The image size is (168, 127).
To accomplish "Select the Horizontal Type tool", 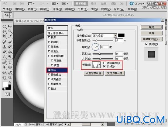I will pyautogui.click(x=10, y=62).
